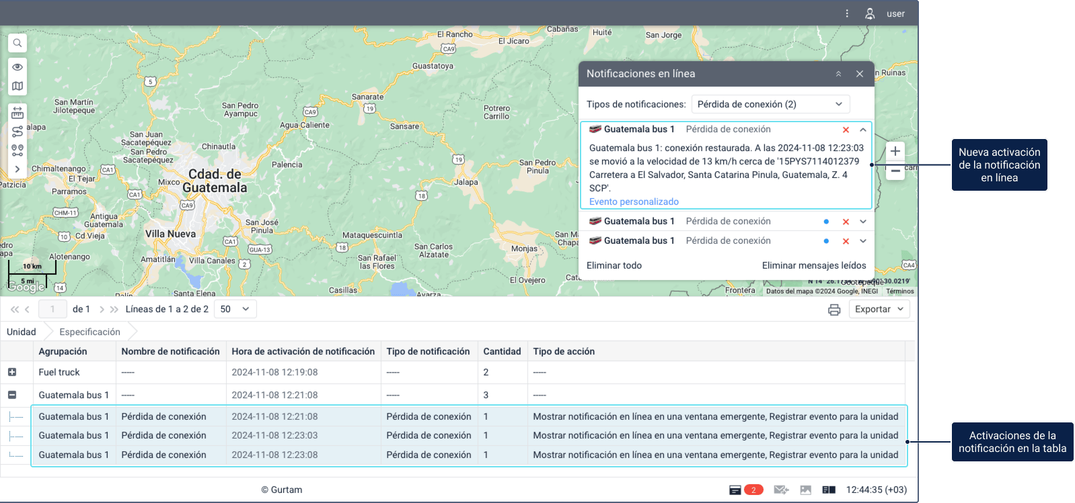Mark second Guatemala bus 1 notification as read
1075x503 pixels.
(x=826, y=222)
